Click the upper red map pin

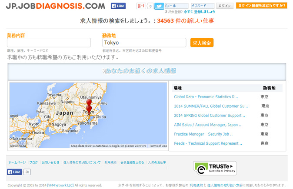point(89,103)
